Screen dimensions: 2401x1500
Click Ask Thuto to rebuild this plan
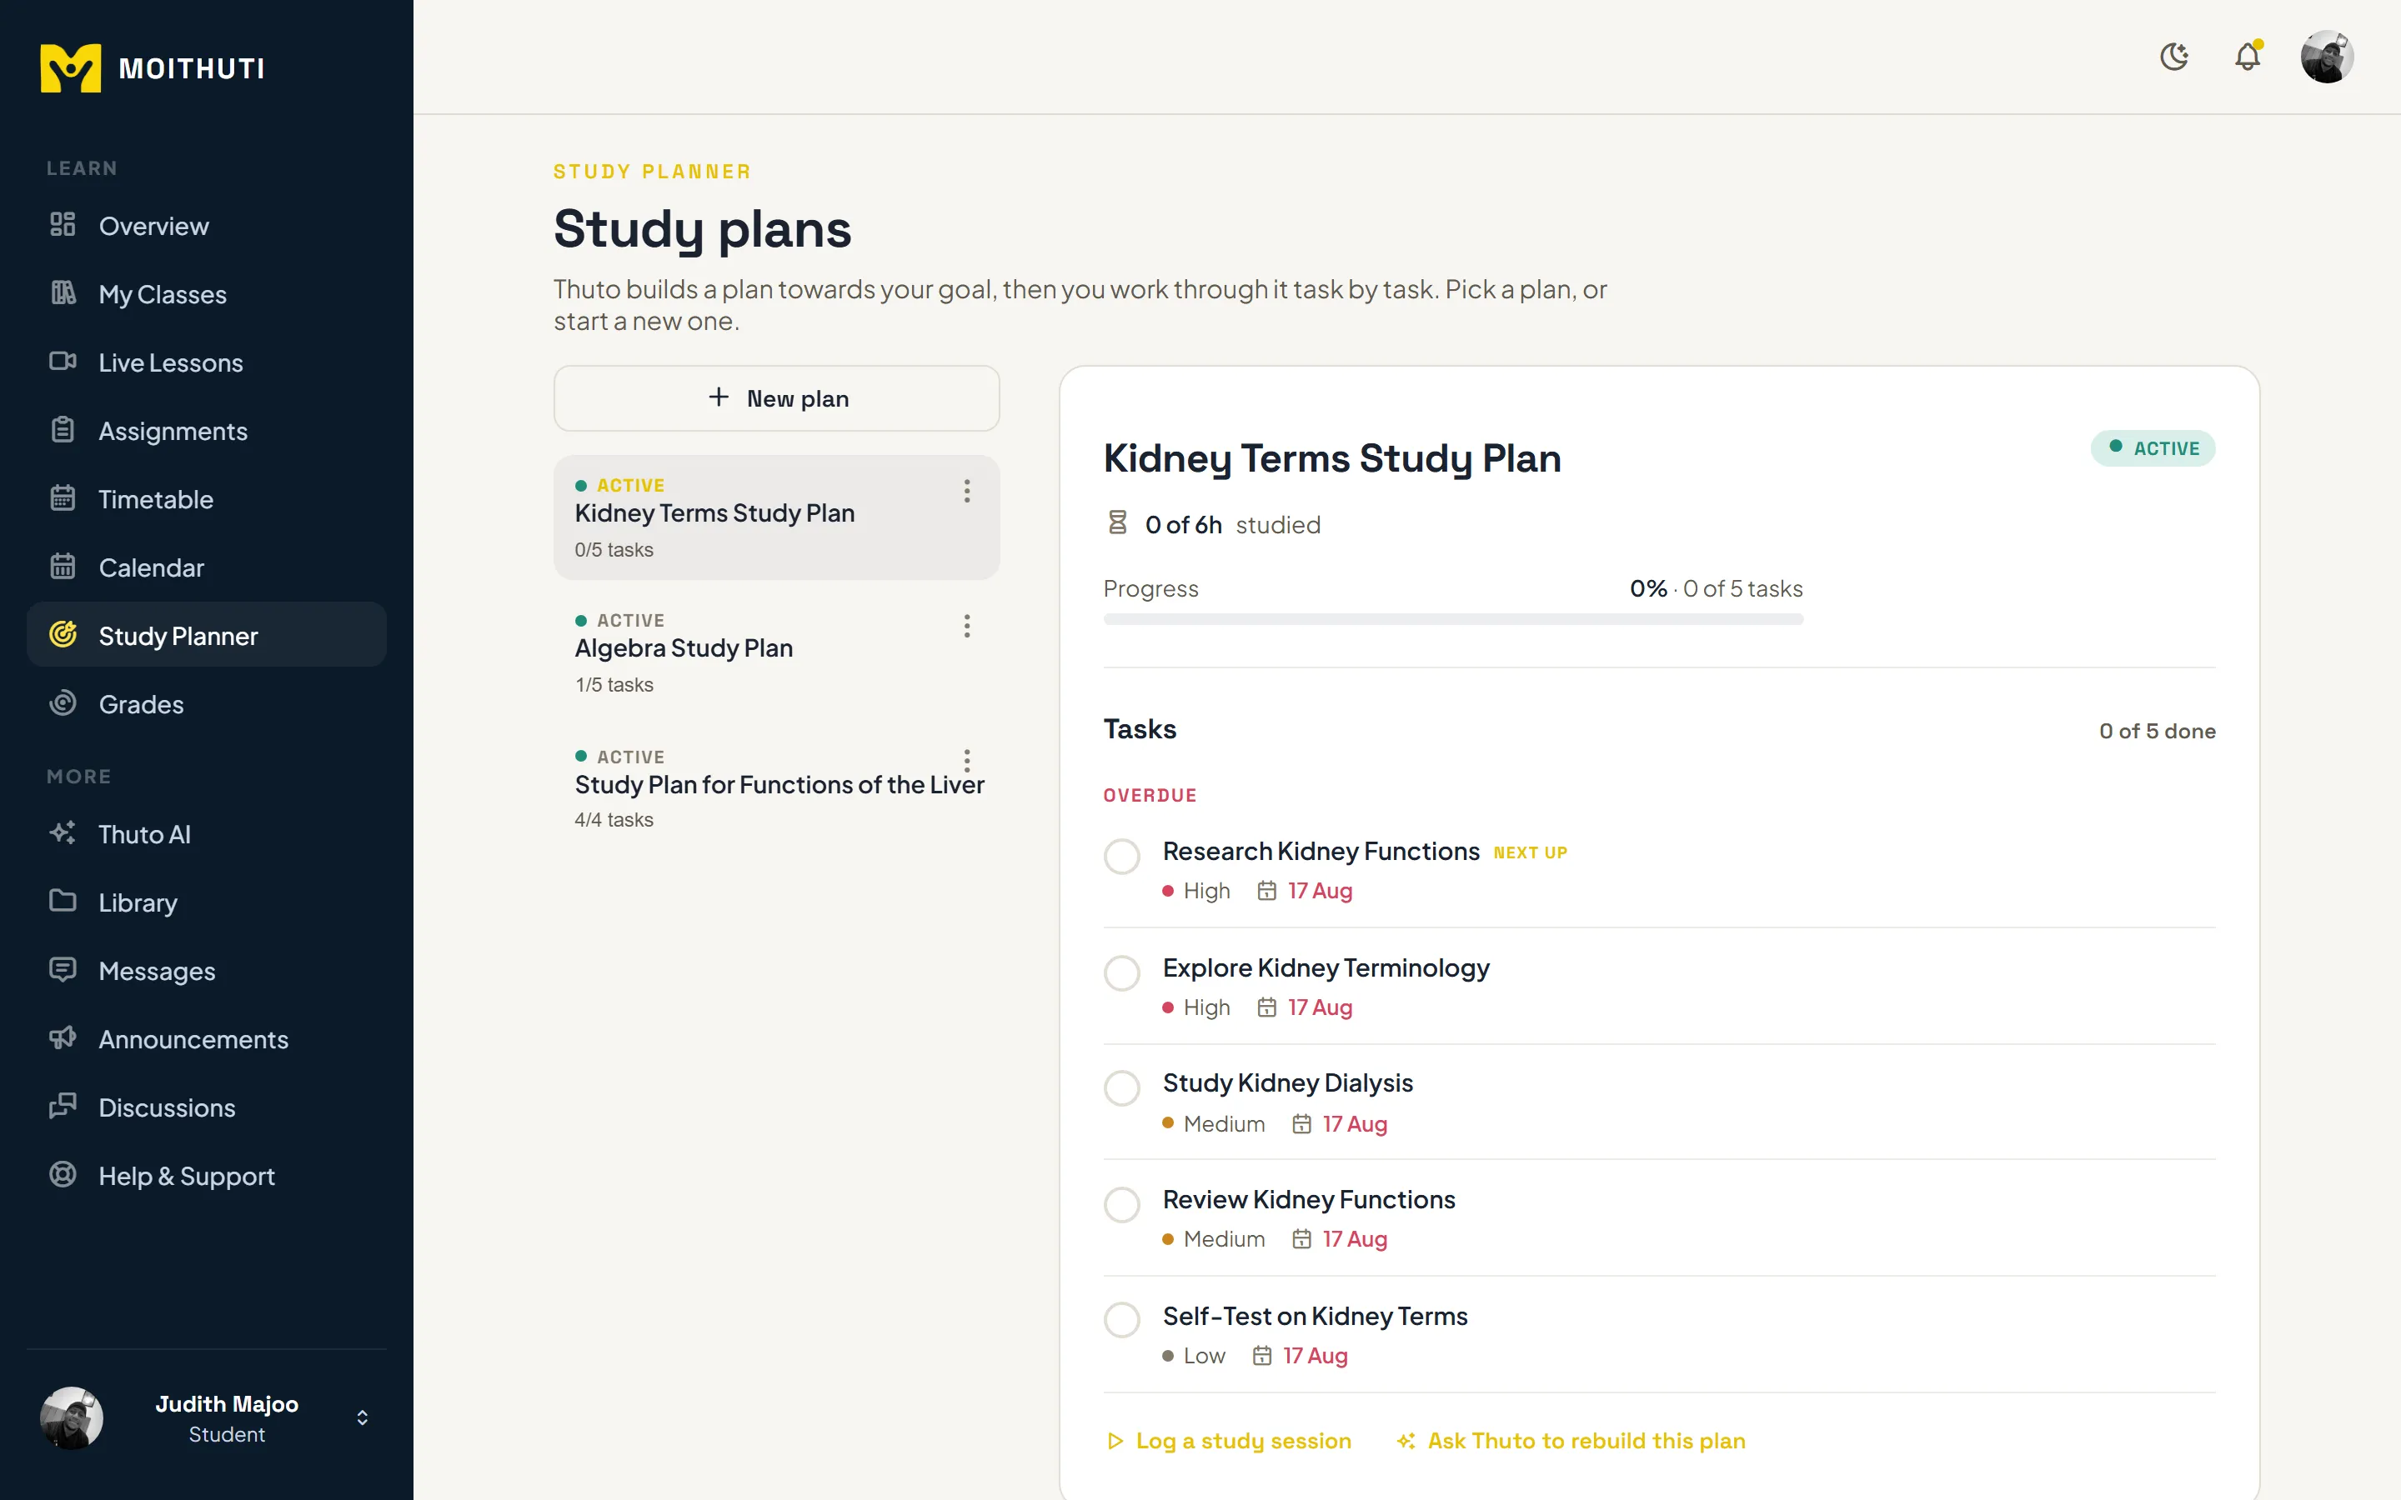click(1571, 1441)
